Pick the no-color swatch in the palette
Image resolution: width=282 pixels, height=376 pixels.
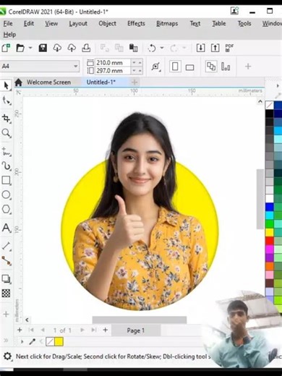270,105
